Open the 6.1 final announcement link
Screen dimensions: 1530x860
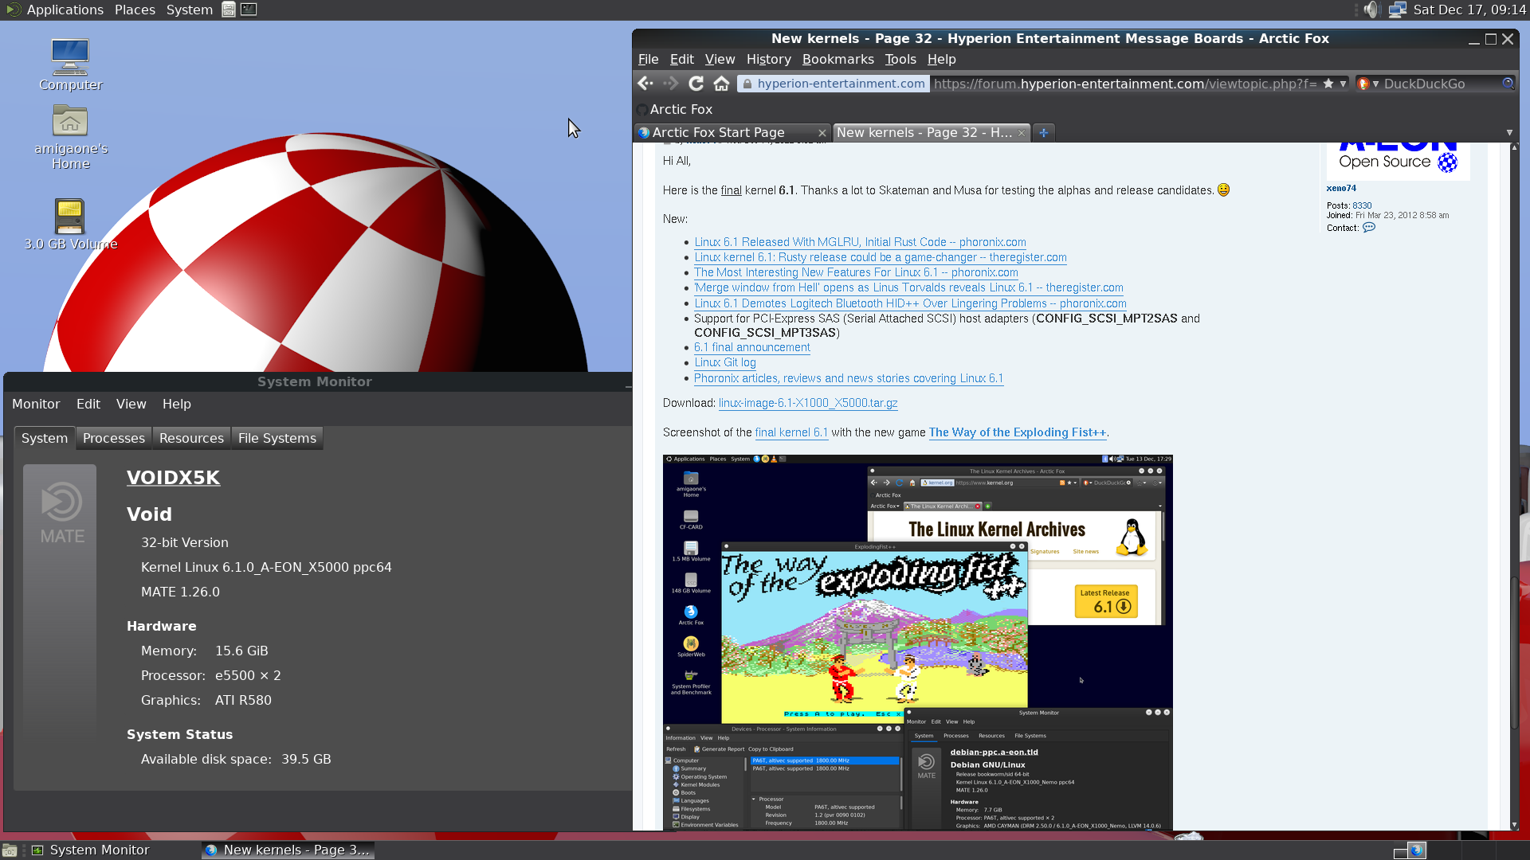point(752,347)
